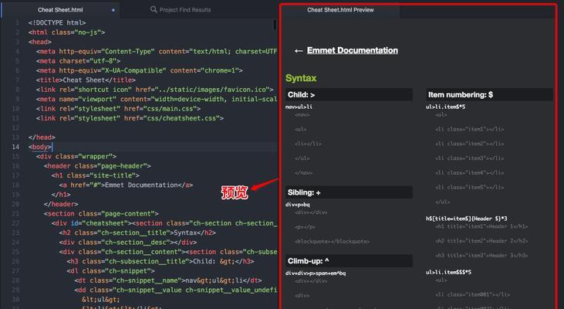Click the <body> tag on line 14
Image resolution: width=564 pixels, height=309 pixels.
click(40, 147)
